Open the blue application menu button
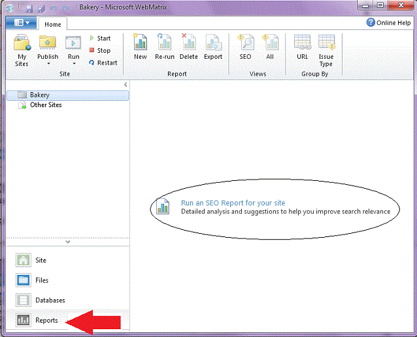This screenshot has height=337, width=417. pyautogui.click(x=21, y=23)
